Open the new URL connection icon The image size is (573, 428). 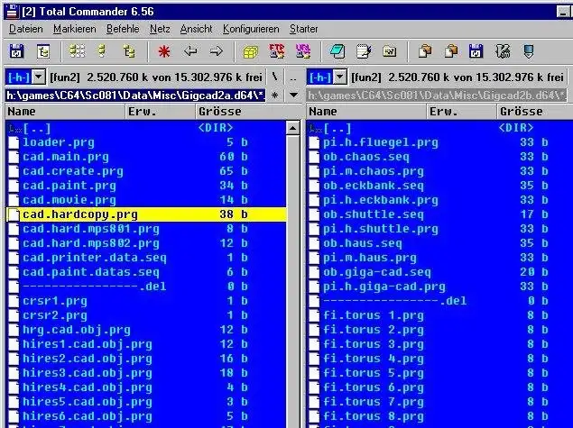point(303,51)
